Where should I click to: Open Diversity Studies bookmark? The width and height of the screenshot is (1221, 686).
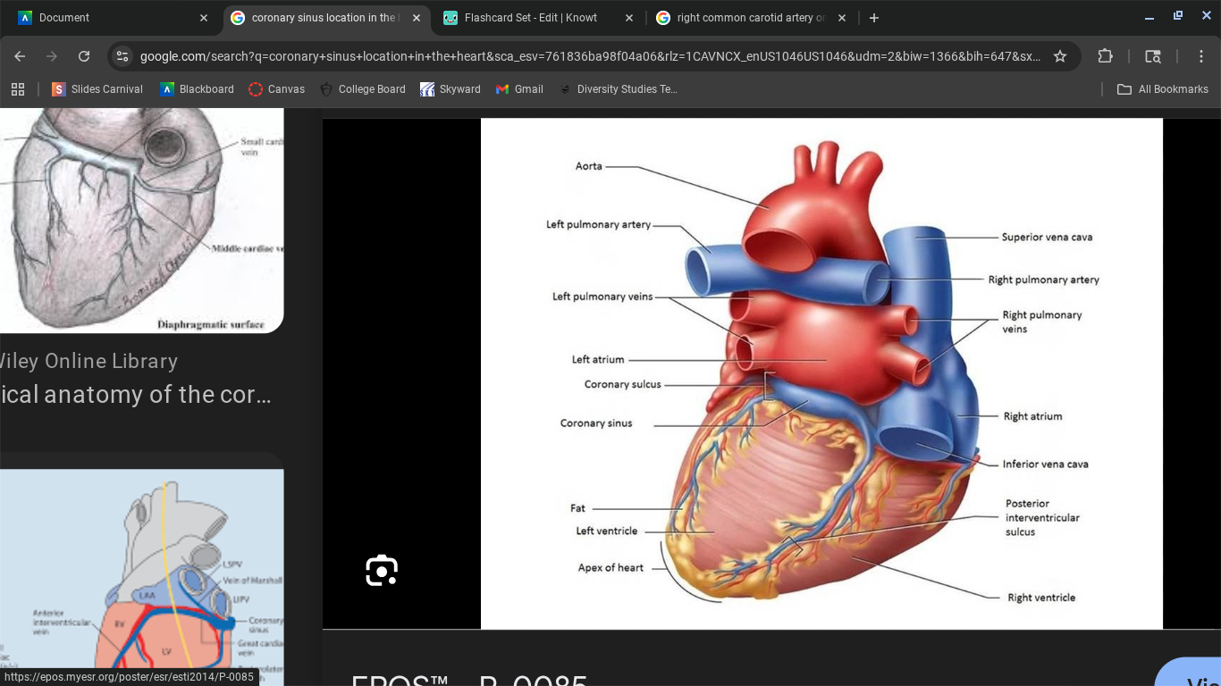coord(618,89)
